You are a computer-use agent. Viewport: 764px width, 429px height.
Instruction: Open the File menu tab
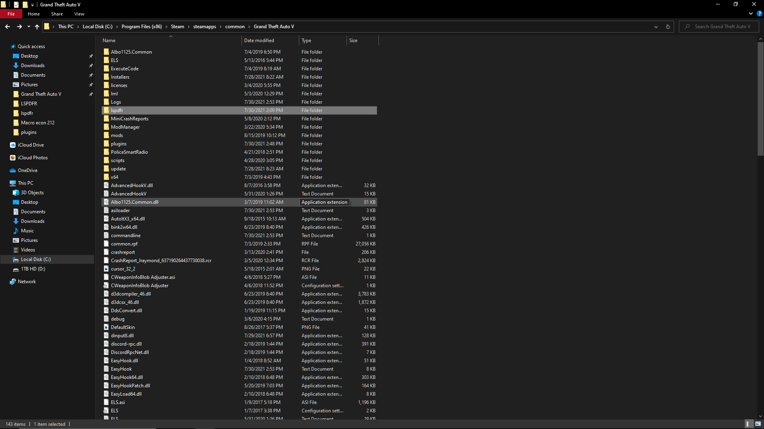click(11, 14)
